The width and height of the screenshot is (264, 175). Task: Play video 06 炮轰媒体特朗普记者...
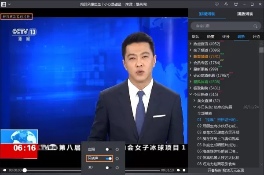point(217,151)
